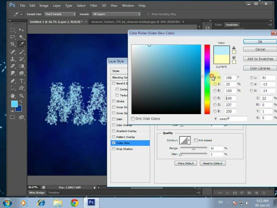The width and height of the screenshot is (277, 208).
Task: Select the Rectangular Marquee tool
Action: tap(12, 30)
